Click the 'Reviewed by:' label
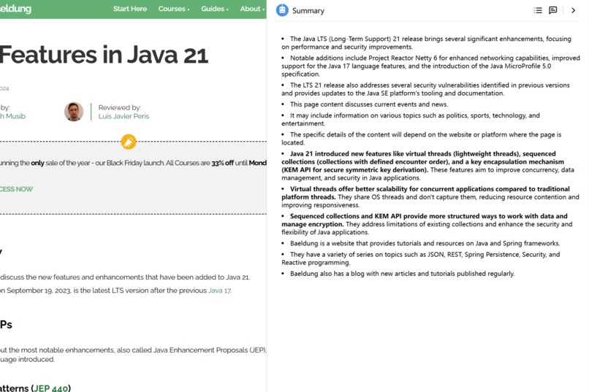Image resolution: width=589 pixels, height=392 pixels. click(119, 107)
